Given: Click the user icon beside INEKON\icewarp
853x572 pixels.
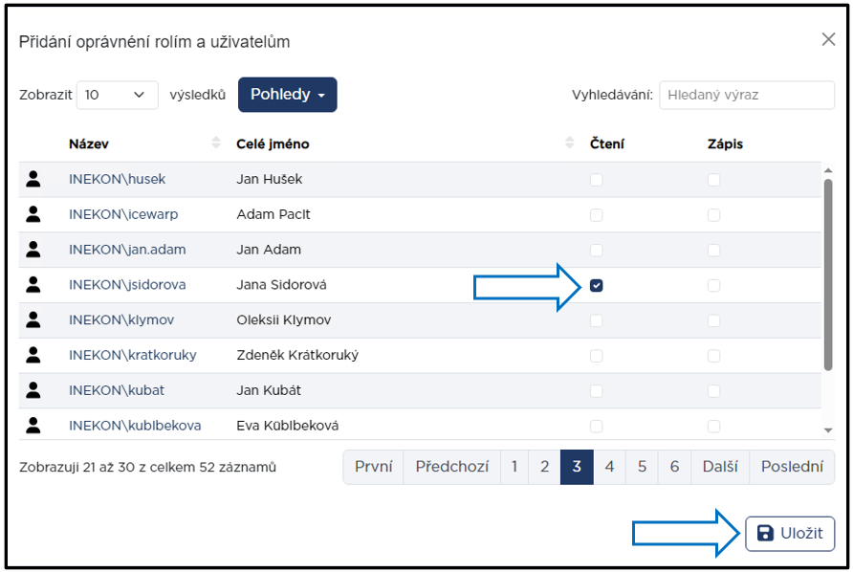Looking at the screenshot, I should [33, 214].
